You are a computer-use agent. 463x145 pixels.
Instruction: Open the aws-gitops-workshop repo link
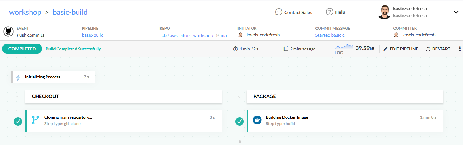[187, 35]
